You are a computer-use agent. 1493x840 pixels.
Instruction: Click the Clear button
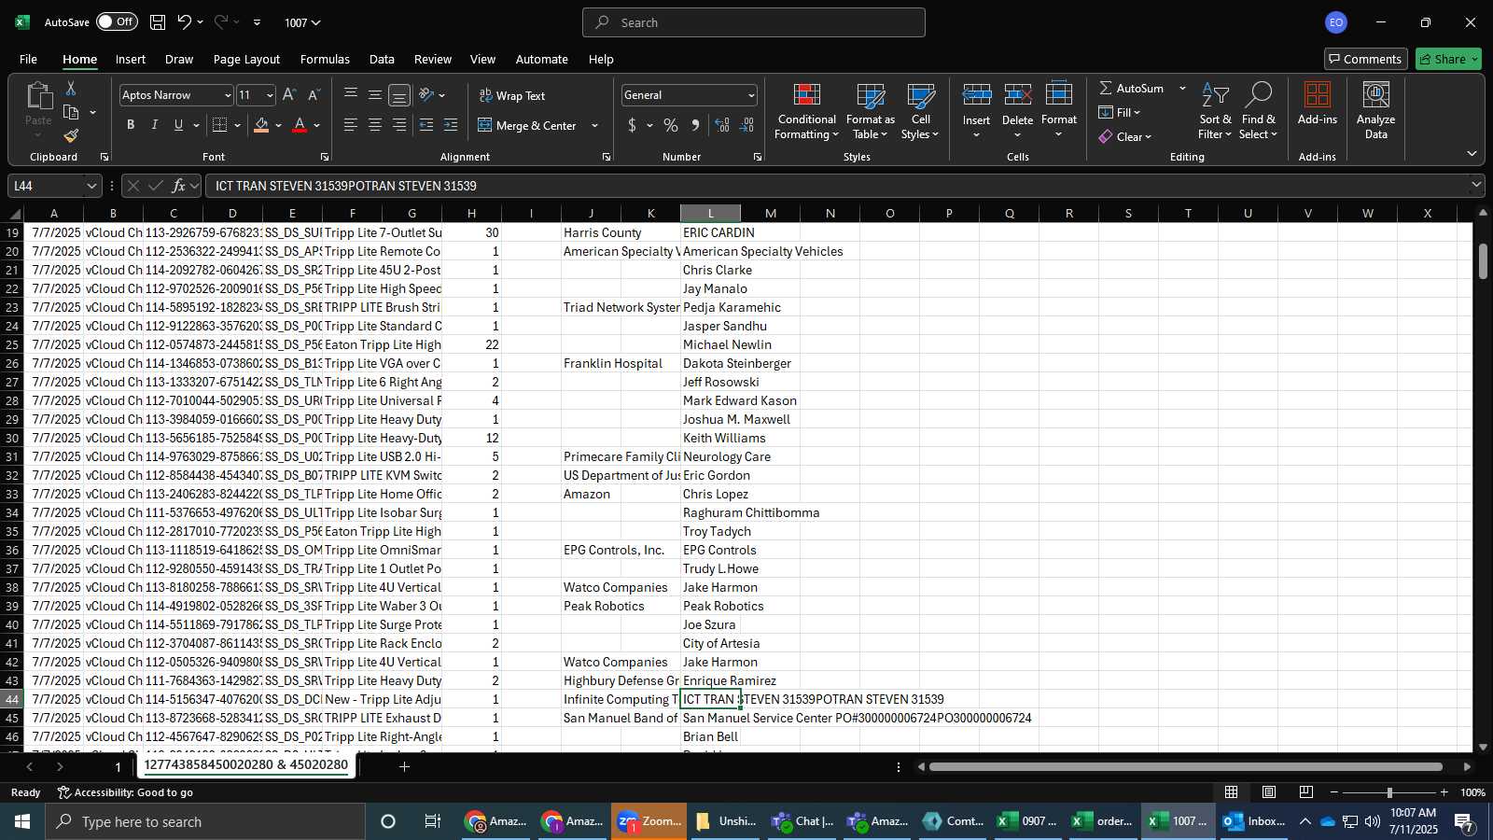[x=1125, y=136]
